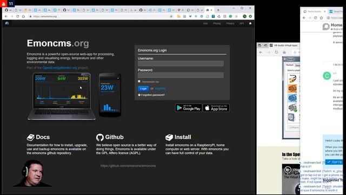Click the Install heading

[183, 137]
